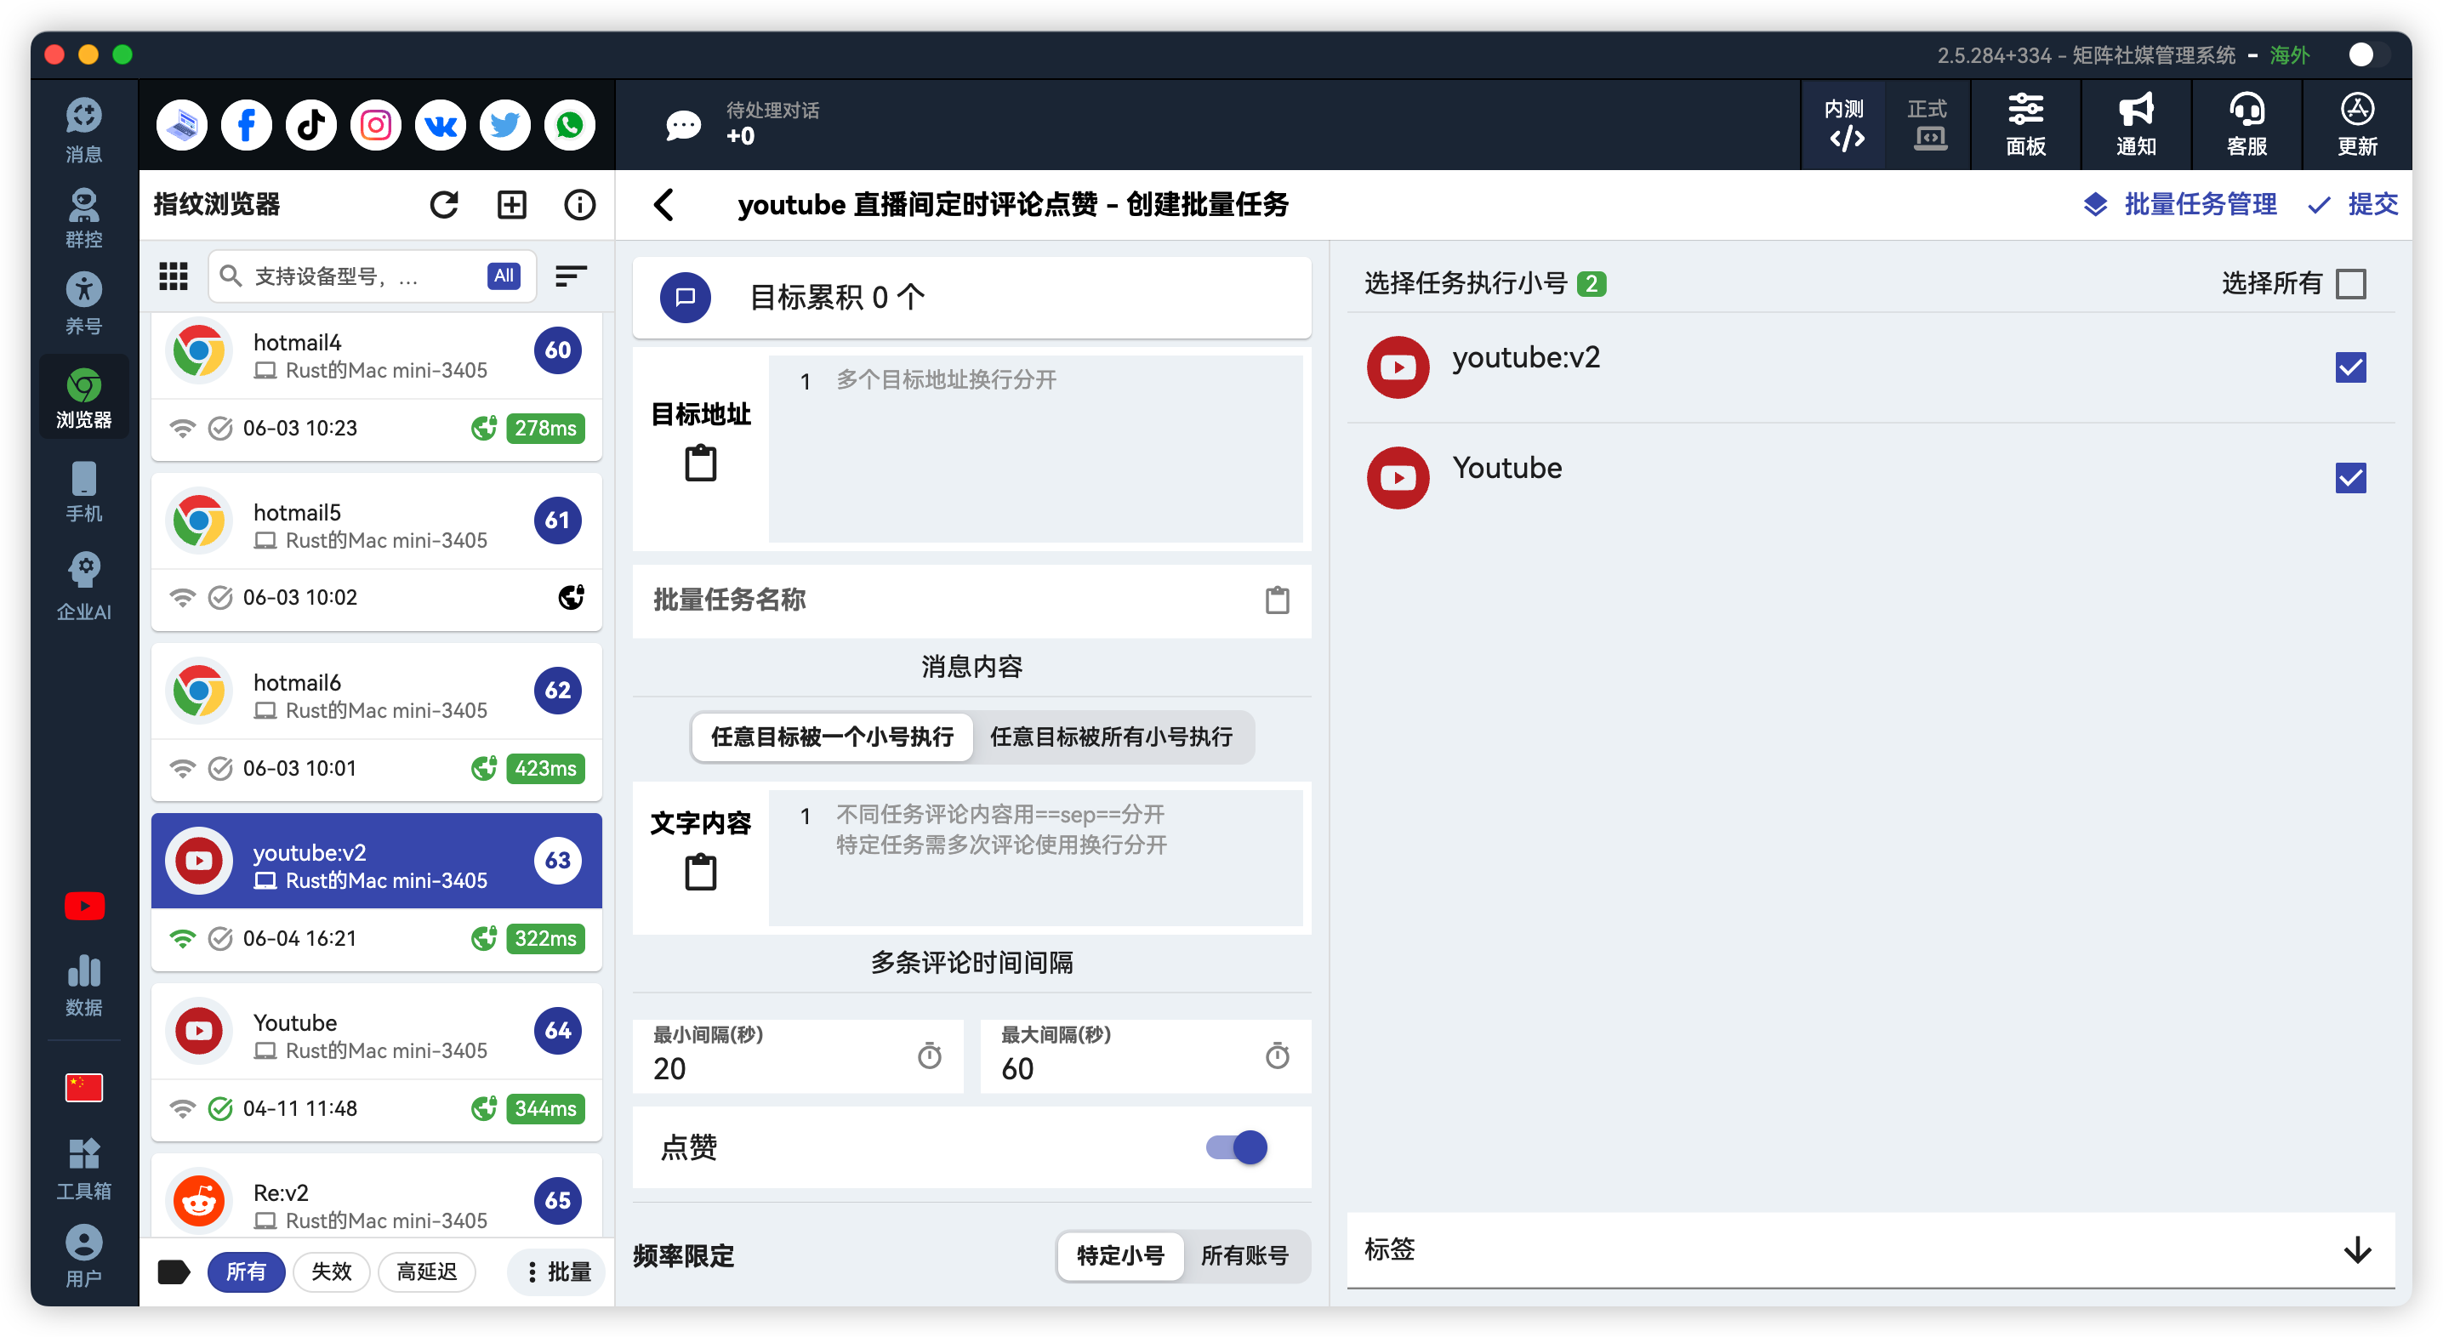
Task: Filter list by High Latency (高延迟)
Action: [x=427, y=1272]
